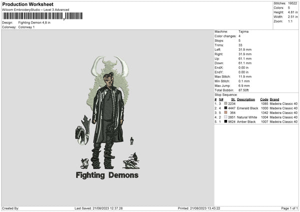Click stitch count '2234' in stop sequence
This screenshot has height=212, width=300.
point(231,103)
